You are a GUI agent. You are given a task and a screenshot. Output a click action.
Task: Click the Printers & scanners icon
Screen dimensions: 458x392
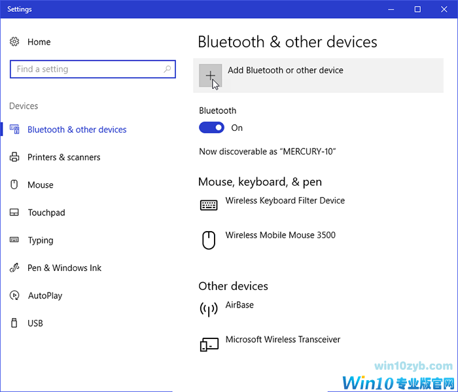pos(14,157)
